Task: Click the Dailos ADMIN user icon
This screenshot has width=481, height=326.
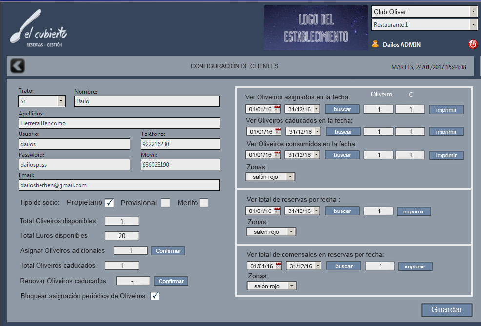Action: pos(375,44)
